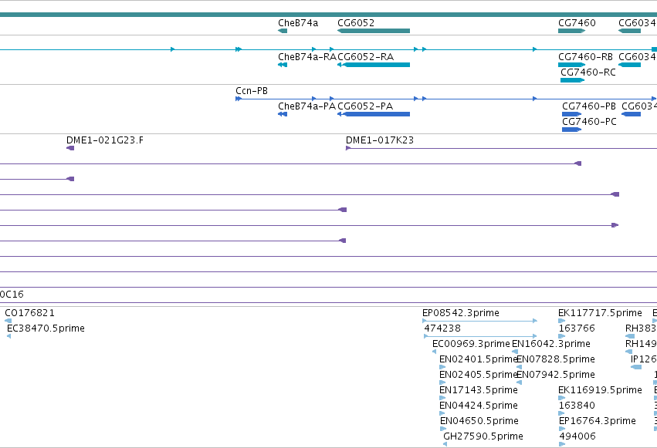Screen dimensions: 657x448
Task: Select the EN02405.5prime EST label
Action: [x=479, y=375]
